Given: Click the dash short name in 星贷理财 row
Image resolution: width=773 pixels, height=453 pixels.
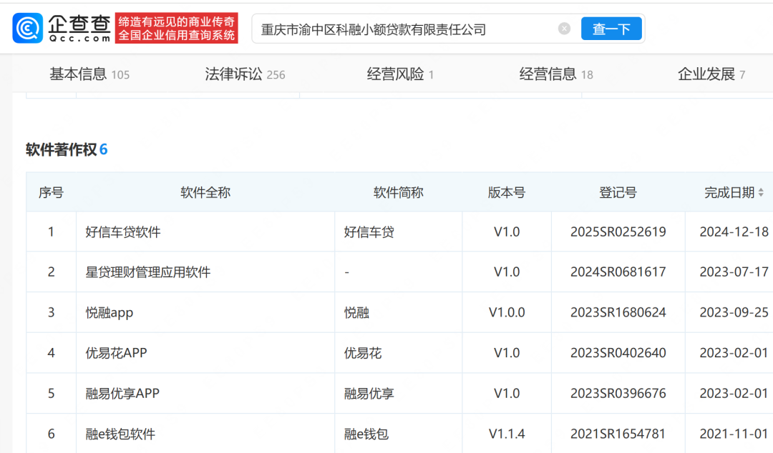Looking at the screenshot, I should [x=347, y=272].
